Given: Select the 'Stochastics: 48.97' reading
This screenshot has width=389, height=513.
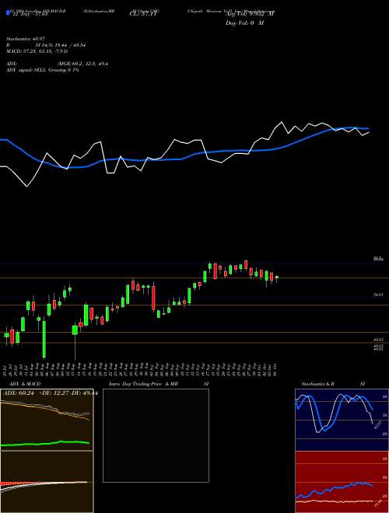Looking at the screenshot, I should point(26,39).
